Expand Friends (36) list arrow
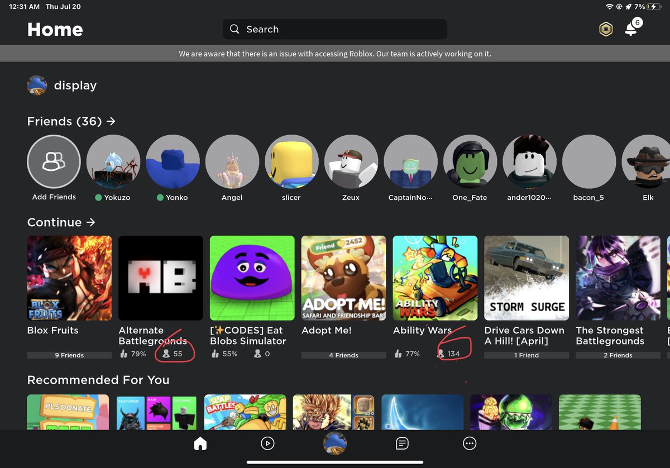670x468 pixels. pos(111,121)
